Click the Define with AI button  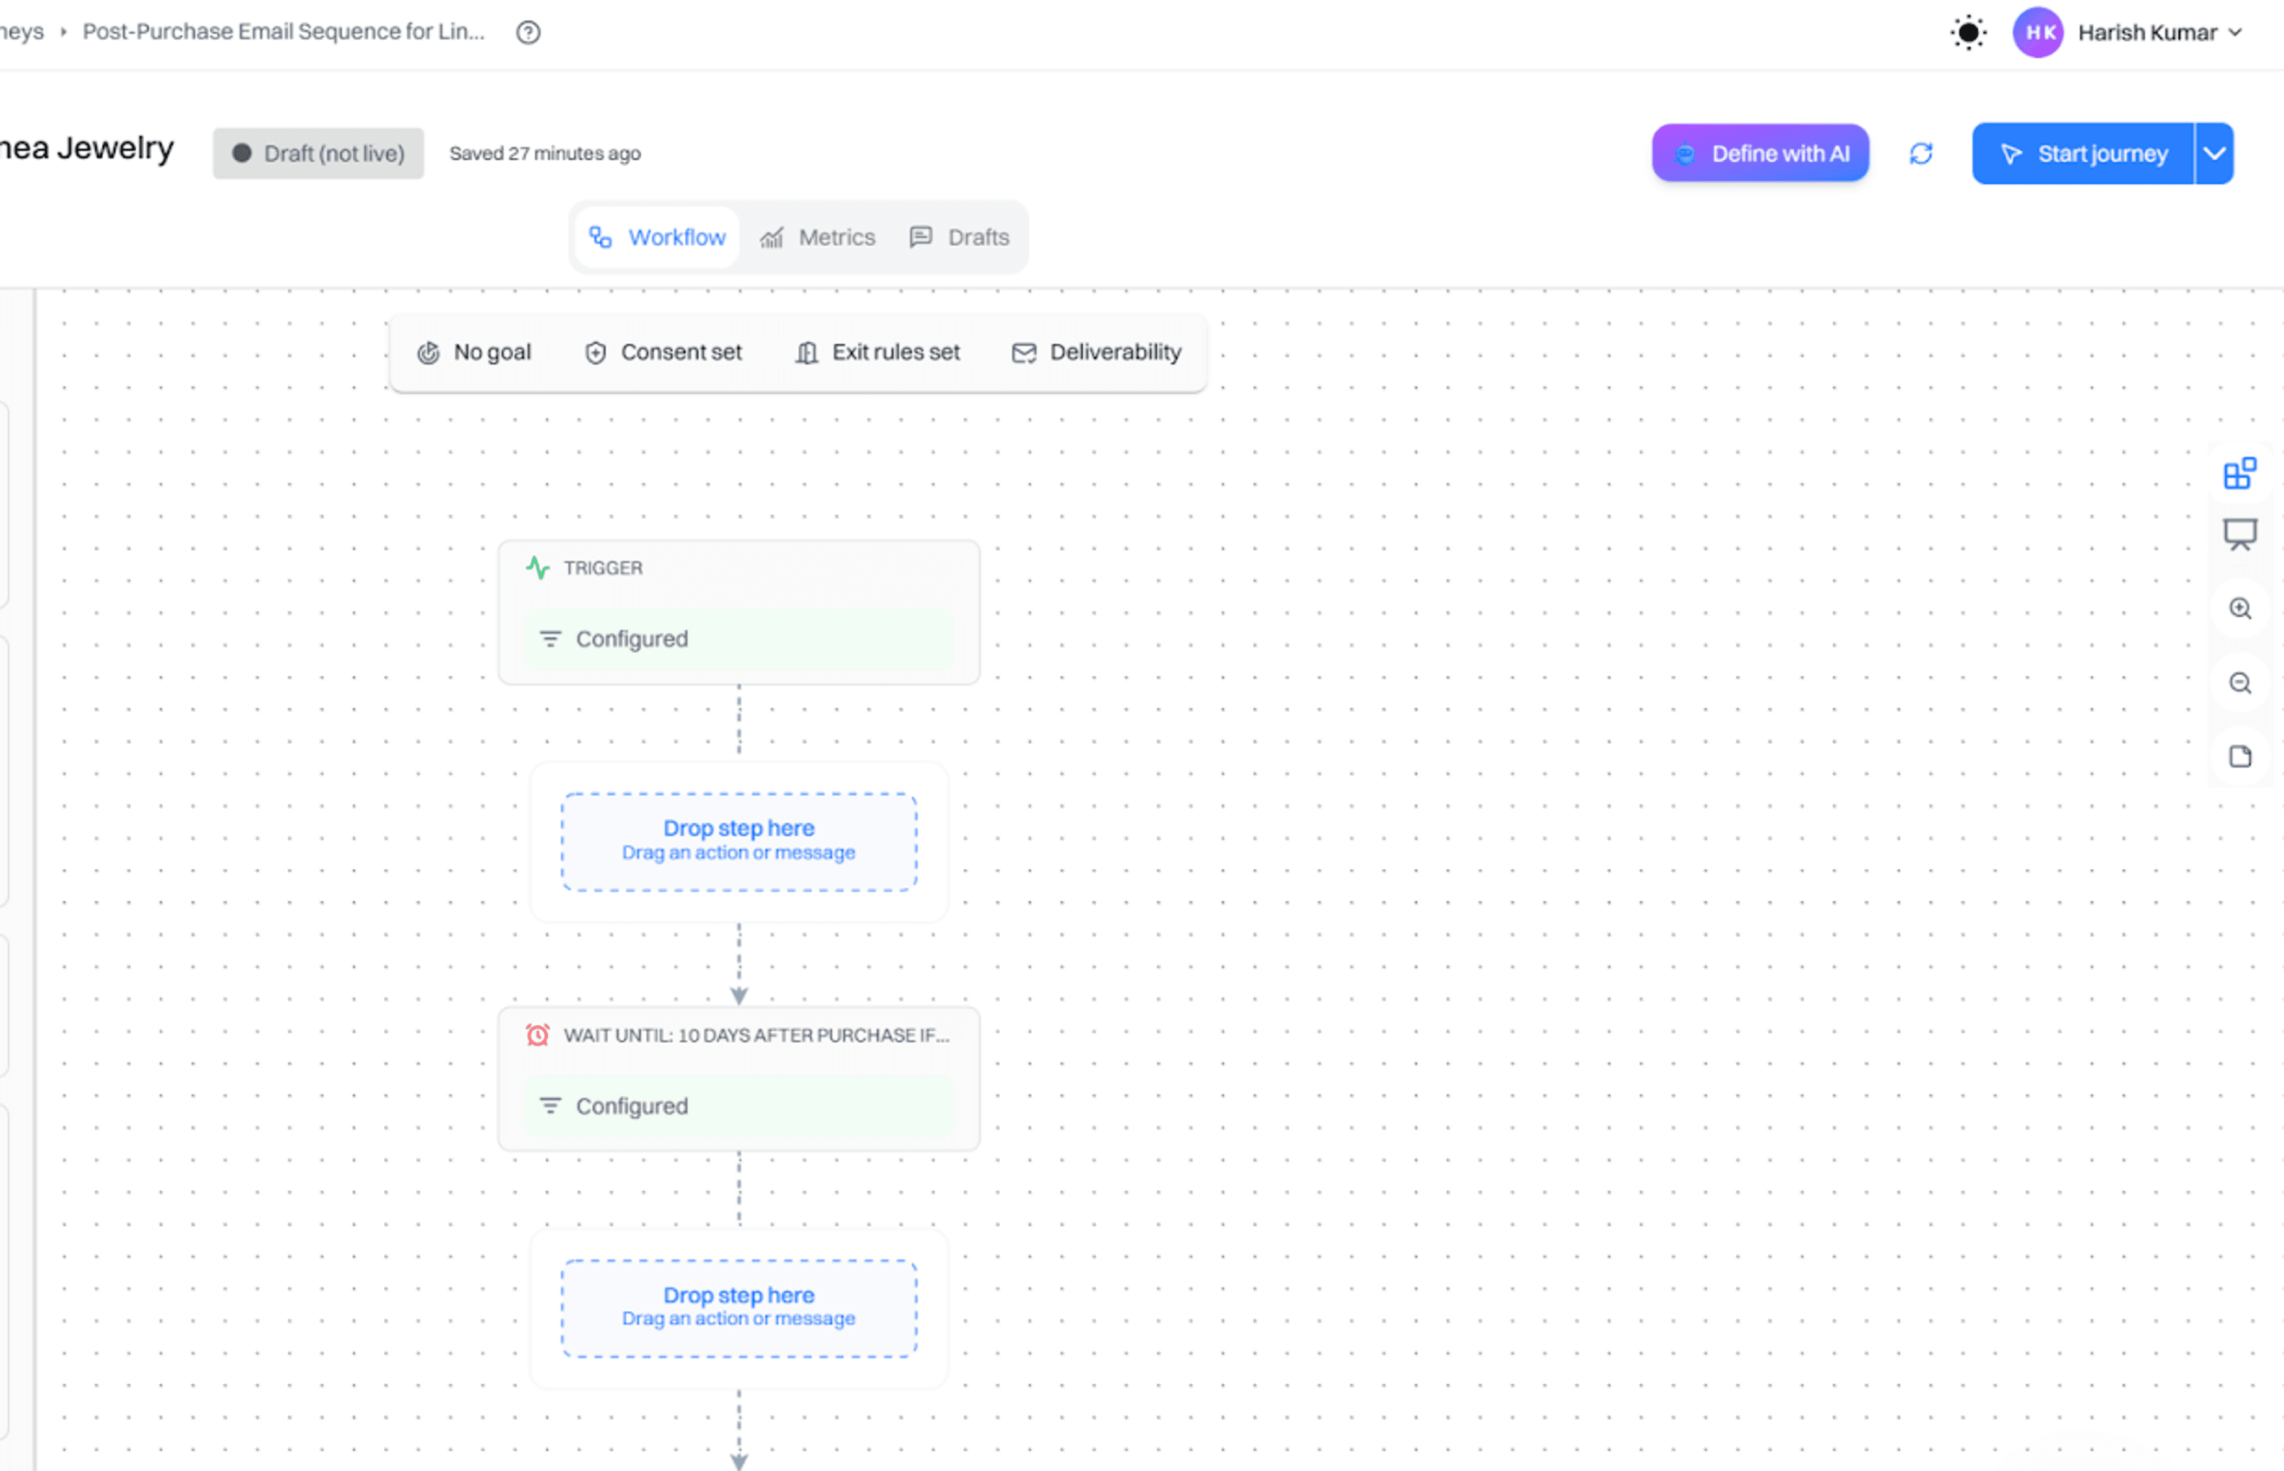click(1761, 153)
